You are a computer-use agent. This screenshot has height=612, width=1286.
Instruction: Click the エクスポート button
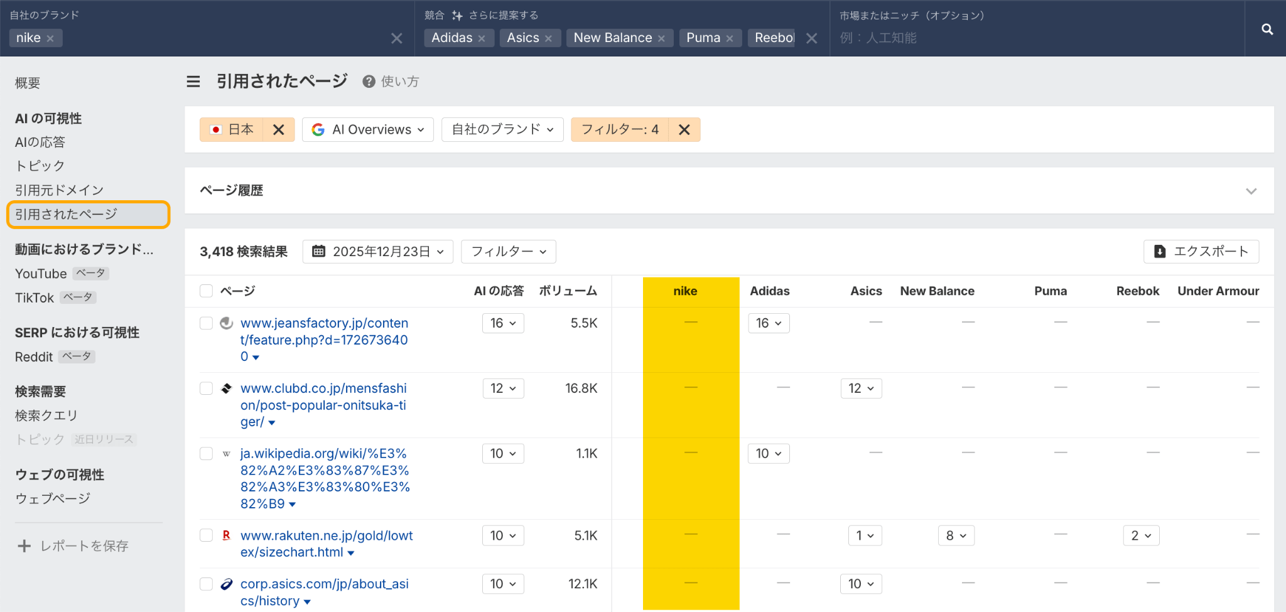1201,252
